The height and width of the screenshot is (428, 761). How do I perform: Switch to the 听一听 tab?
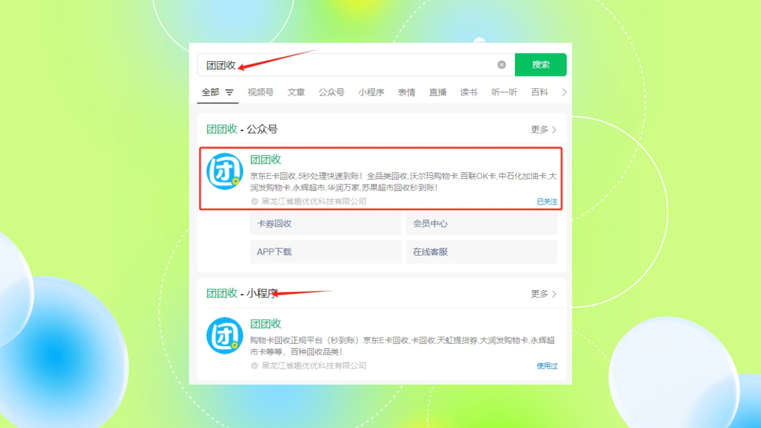tap(504, 92)
